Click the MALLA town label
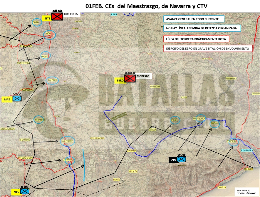 click(44, 57)
